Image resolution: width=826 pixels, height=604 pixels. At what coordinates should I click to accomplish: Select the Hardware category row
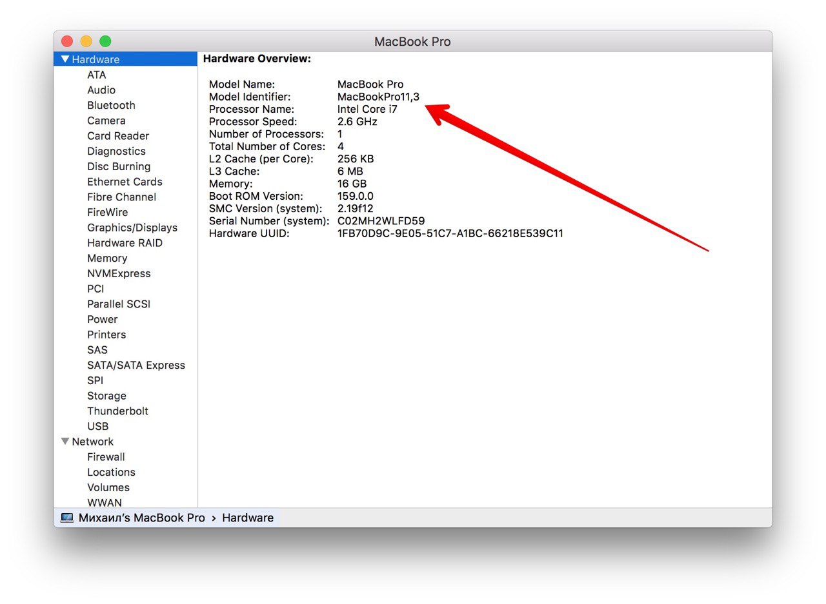(125, 59)
